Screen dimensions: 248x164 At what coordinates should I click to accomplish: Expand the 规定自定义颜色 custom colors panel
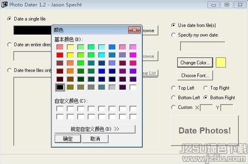[x=95, y=129]
